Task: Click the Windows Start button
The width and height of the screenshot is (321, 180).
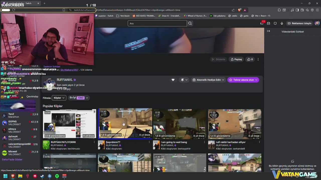Action: 5,176
